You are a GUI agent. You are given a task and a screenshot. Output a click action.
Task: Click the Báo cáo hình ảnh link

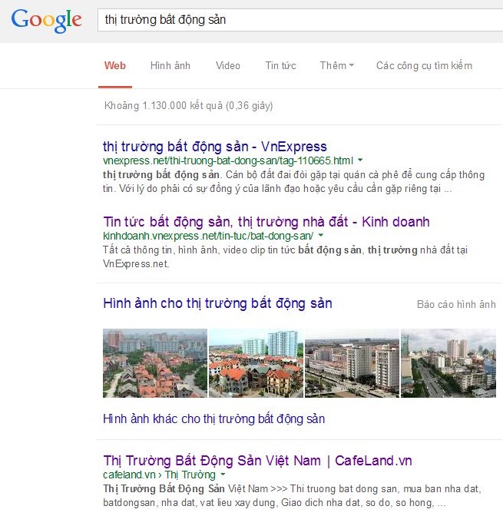click(456, 304)
